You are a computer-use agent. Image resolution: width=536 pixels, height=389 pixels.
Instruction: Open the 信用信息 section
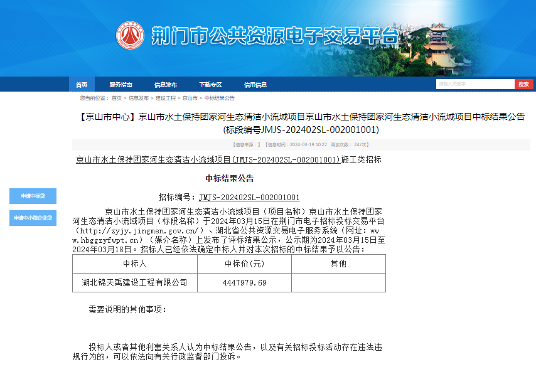(x=256, y=84)
